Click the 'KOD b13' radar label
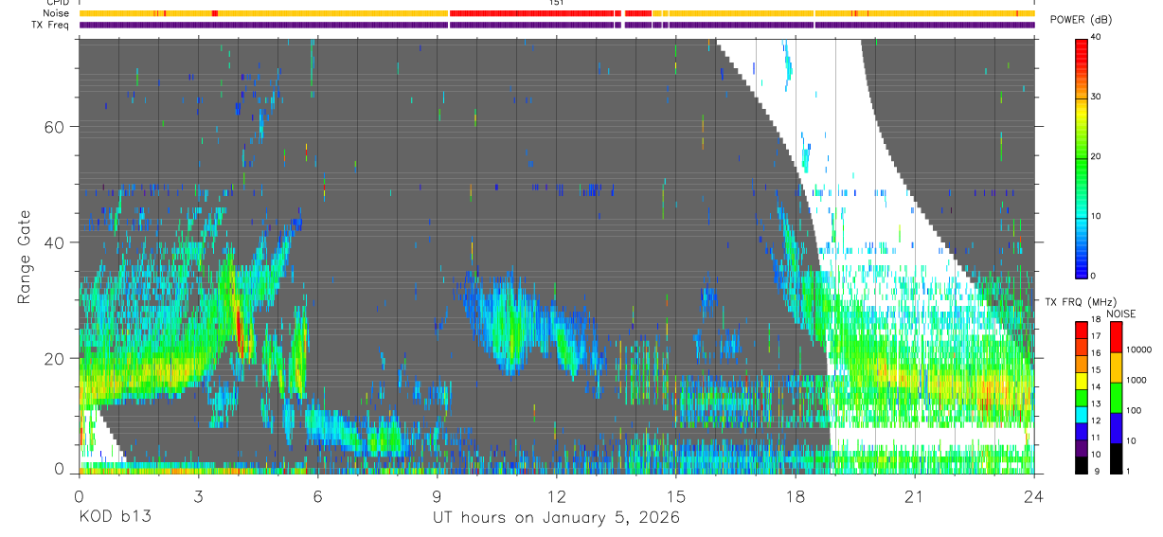This screenshot has height=537, width=1163. 114,517
